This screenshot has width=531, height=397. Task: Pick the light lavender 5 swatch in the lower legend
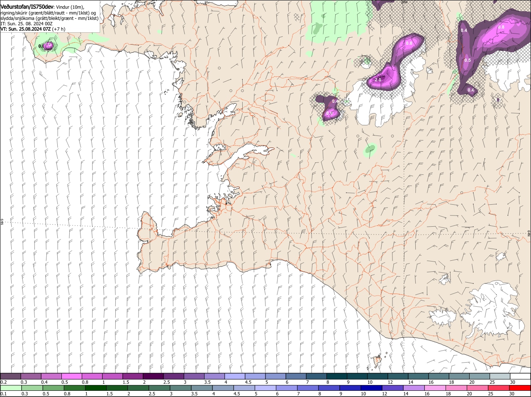265,388
